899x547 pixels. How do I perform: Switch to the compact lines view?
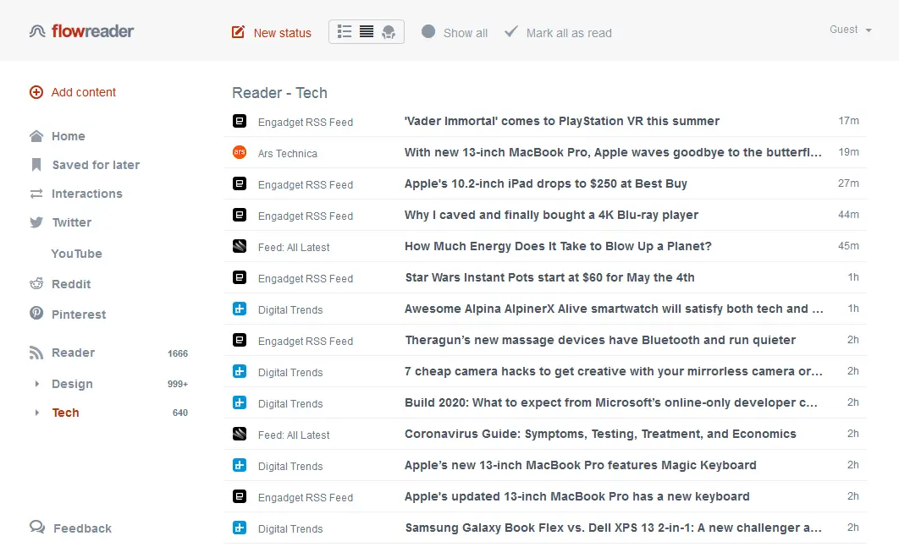367,32
